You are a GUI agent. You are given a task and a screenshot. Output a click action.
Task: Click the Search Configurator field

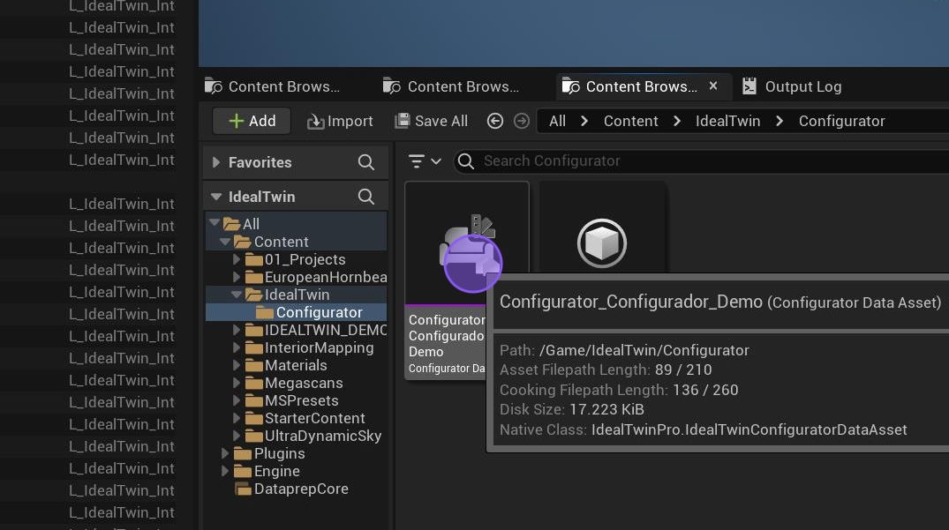[x=701, y=161]
